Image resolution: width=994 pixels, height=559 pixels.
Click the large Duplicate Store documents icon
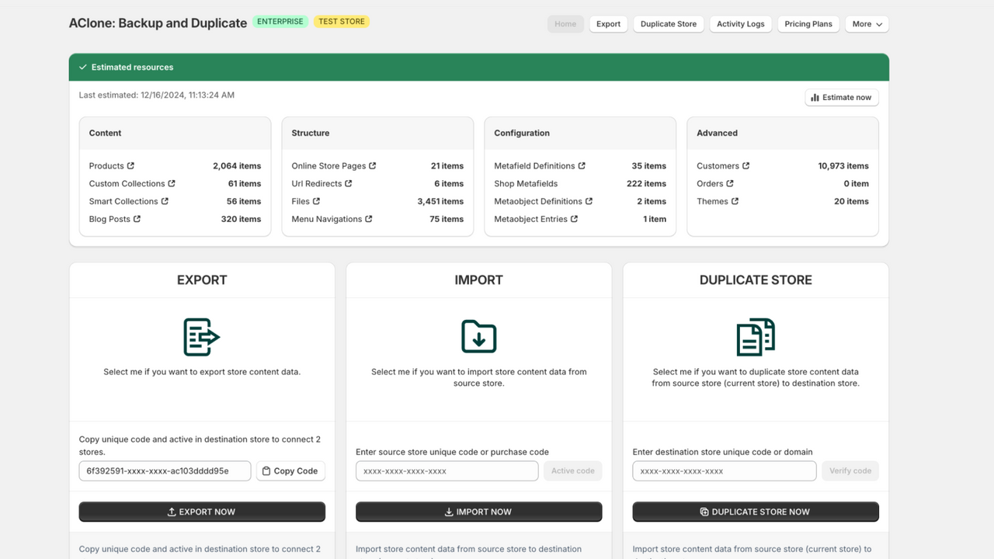pos(756,337)
